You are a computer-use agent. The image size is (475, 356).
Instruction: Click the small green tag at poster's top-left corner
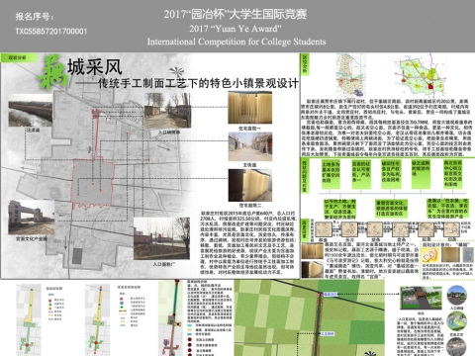[x=19, y=58]
